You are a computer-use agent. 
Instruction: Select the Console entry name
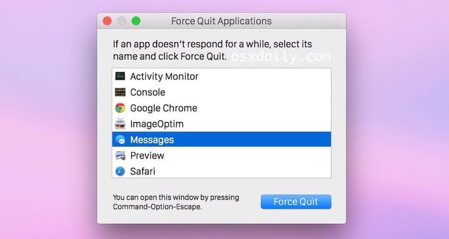point(147,92)
